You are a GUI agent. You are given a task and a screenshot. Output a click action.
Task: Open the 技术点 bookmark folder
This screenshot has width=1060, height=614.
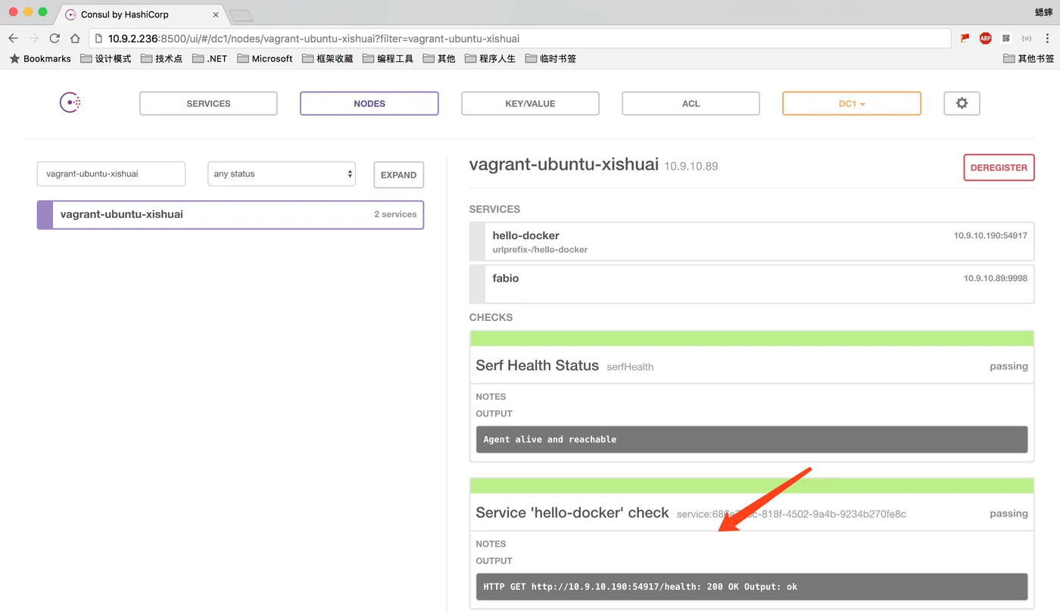(x=162, y=58)
